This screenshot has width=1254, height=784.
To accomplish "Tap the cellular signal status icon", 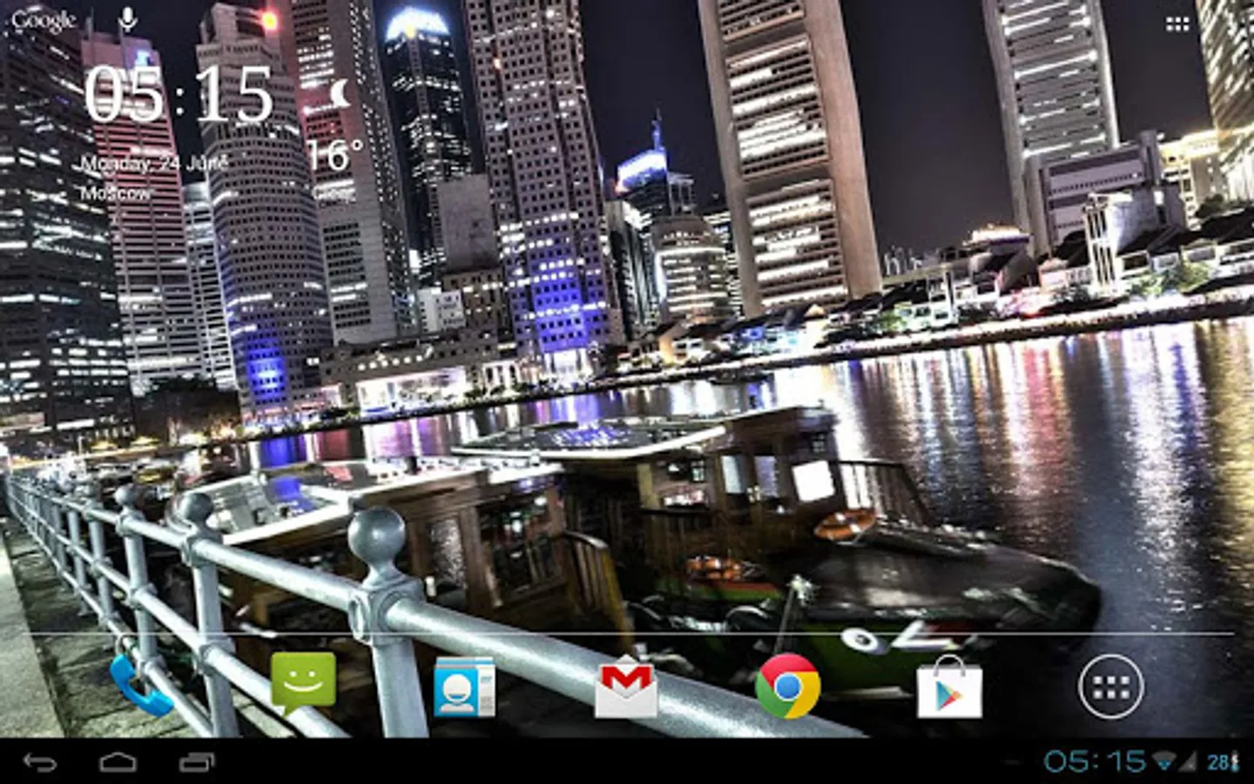I will point(1188,761).
